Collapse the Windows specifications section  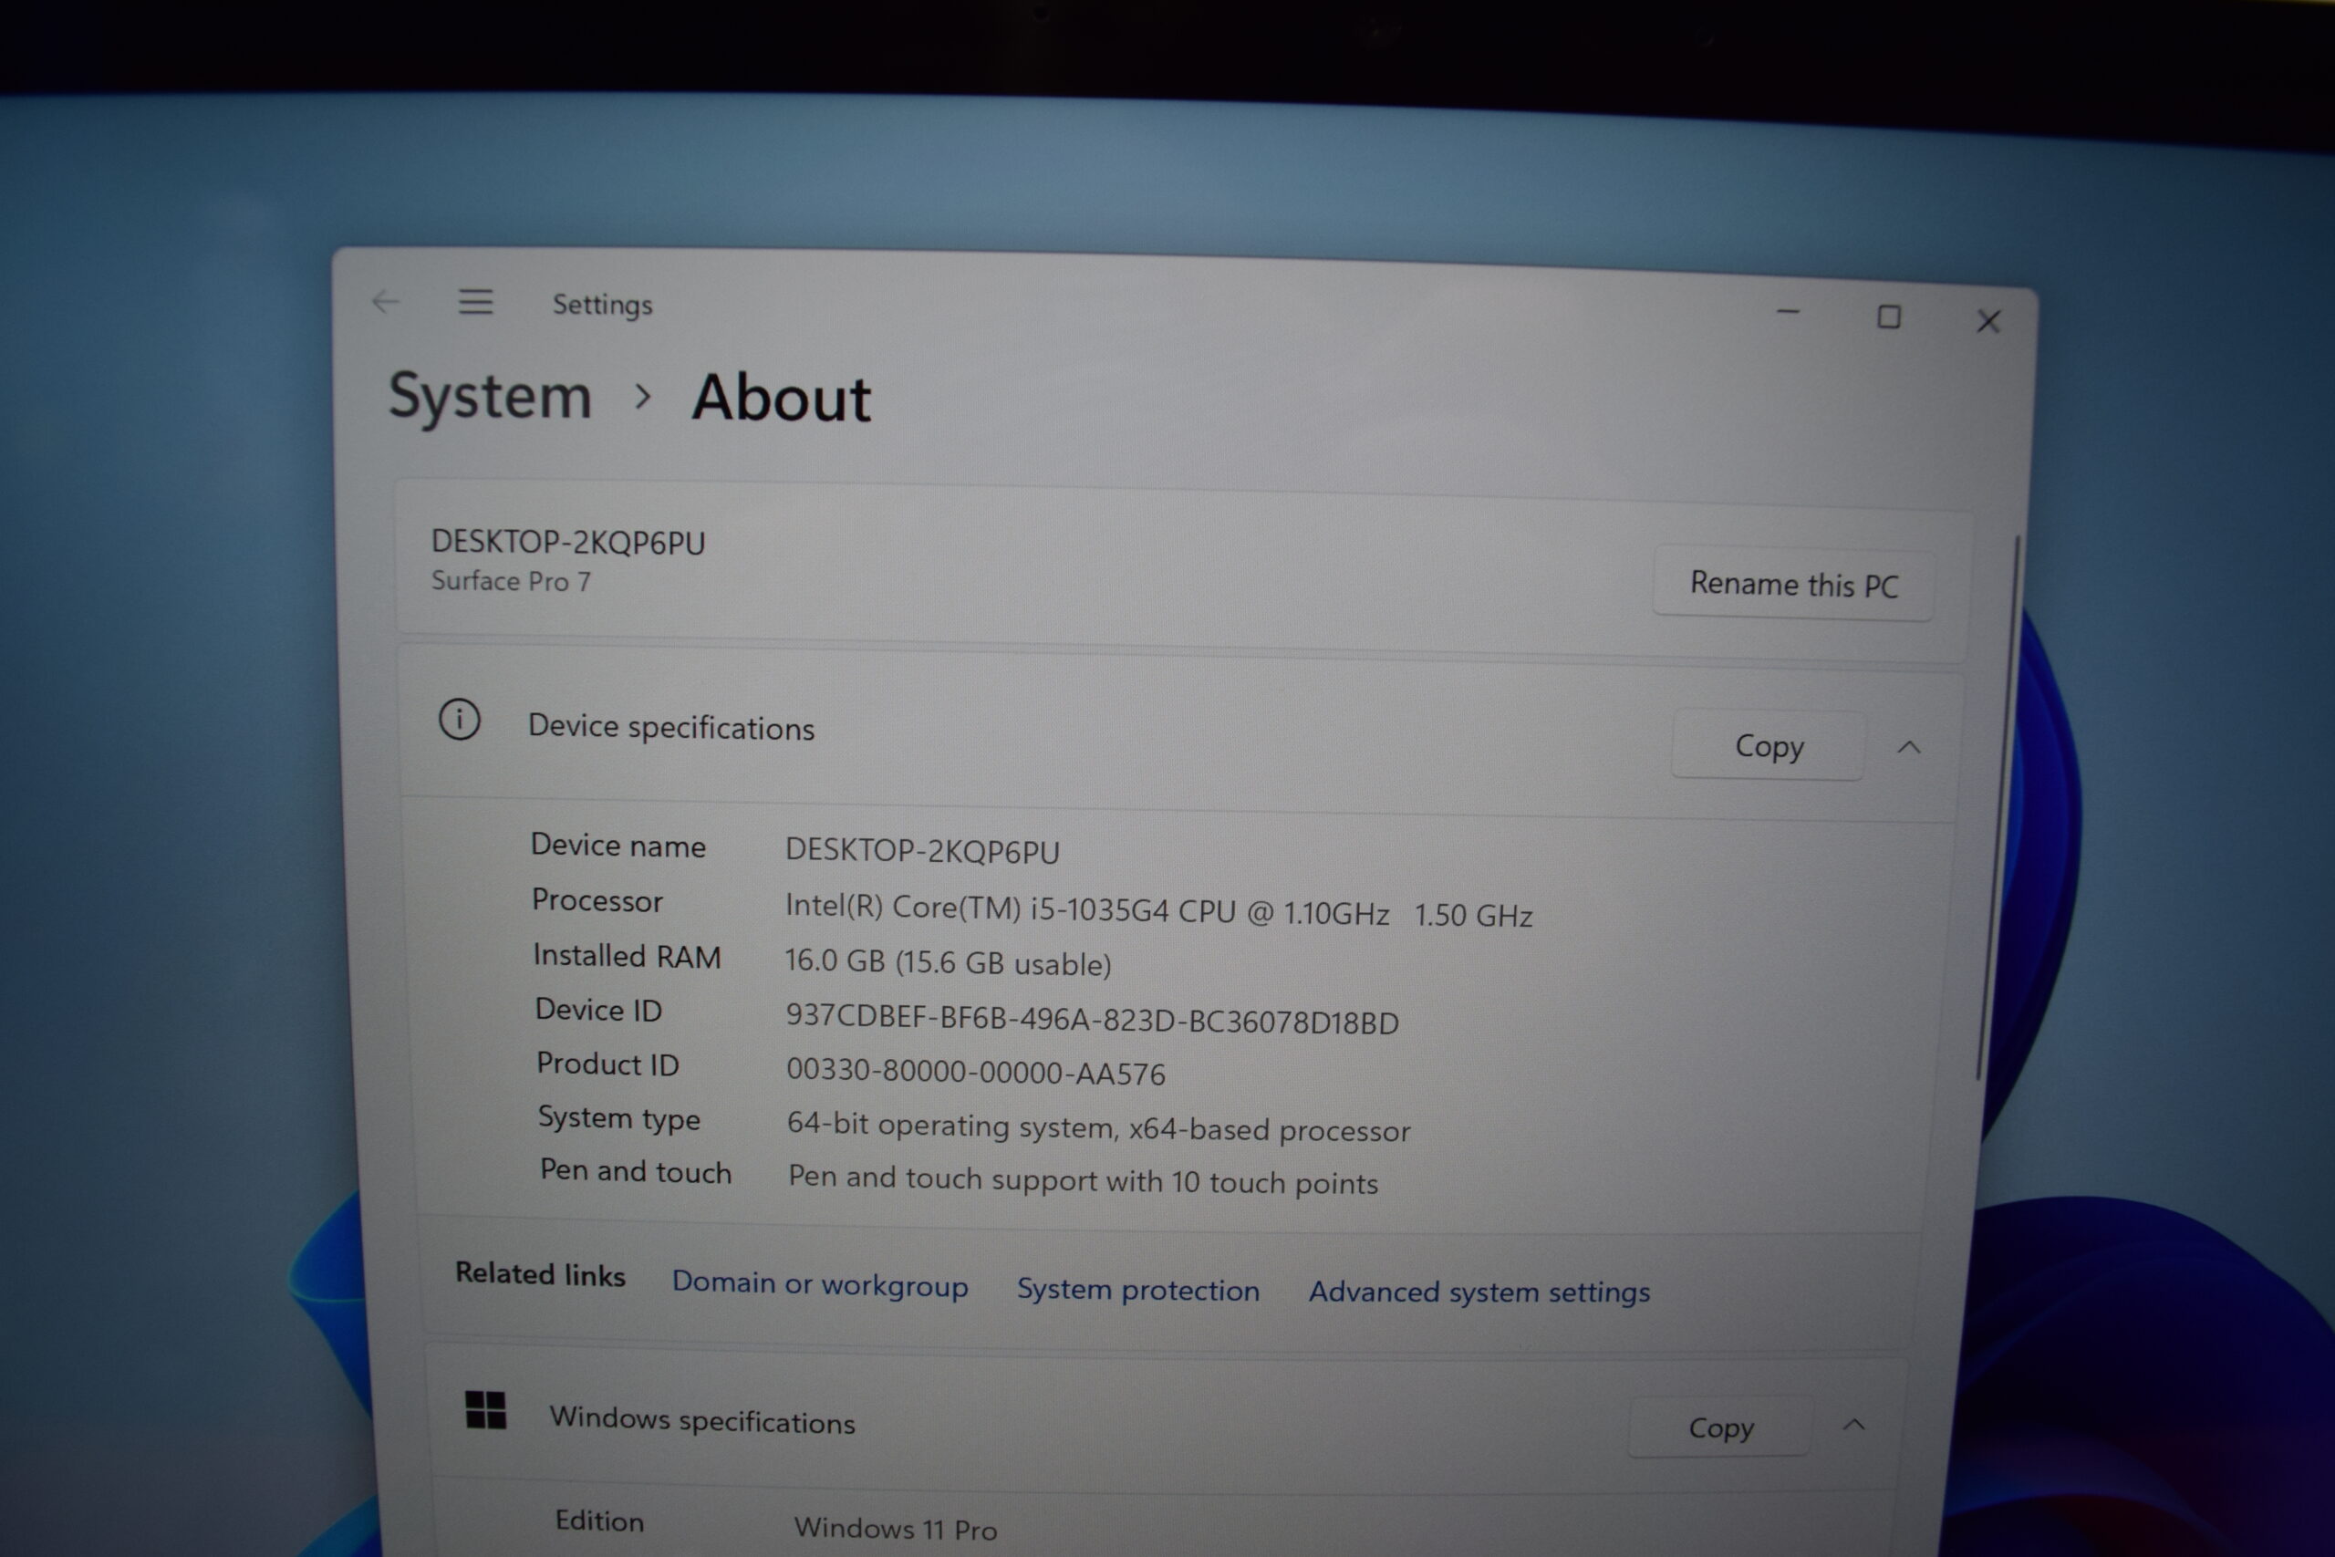1852,1425
